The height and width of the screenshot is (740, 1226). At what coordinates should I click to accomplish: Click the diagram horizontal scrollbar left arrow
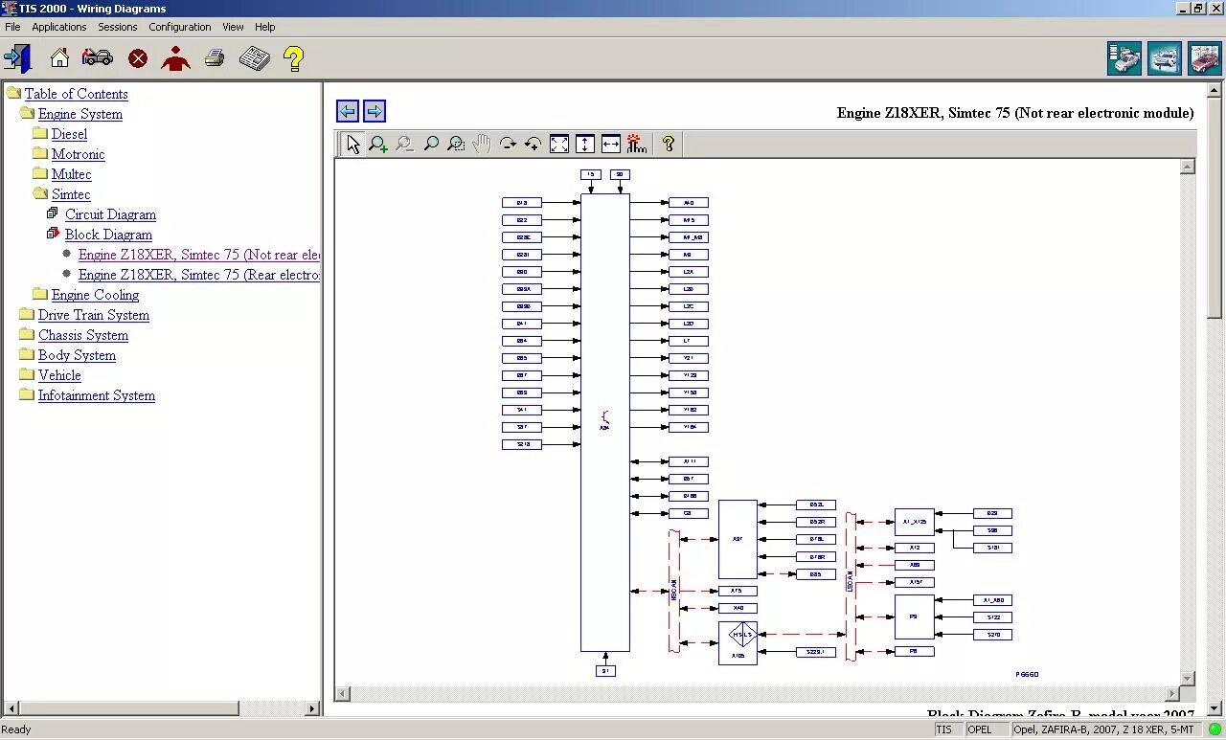[344, 693]
